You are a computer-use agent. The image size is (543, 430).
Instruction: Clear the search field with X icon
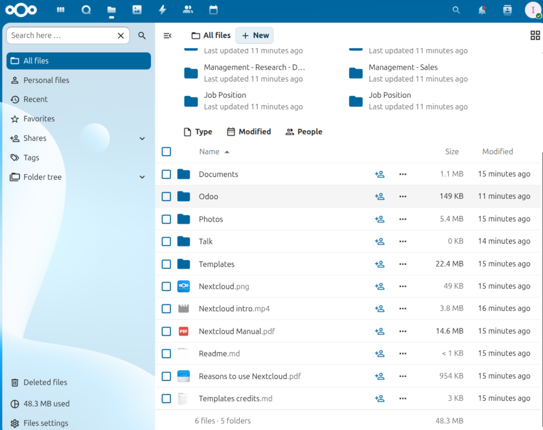coord(121,36)
